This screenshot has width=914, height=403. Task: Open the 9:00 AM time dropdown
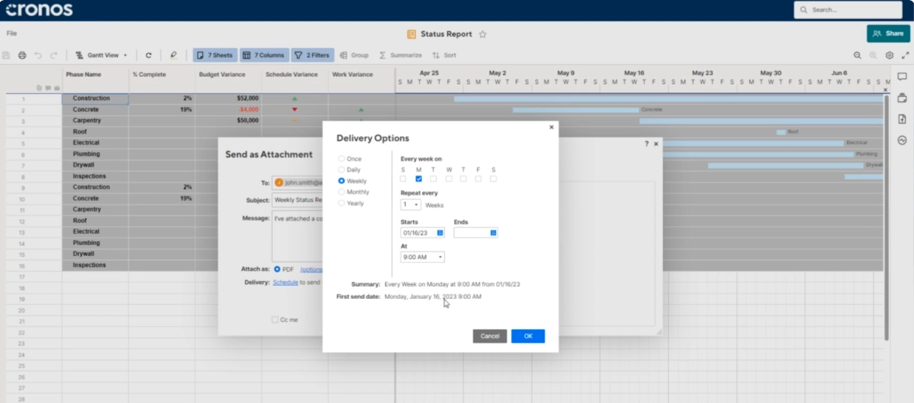click(x=423, y=257)
